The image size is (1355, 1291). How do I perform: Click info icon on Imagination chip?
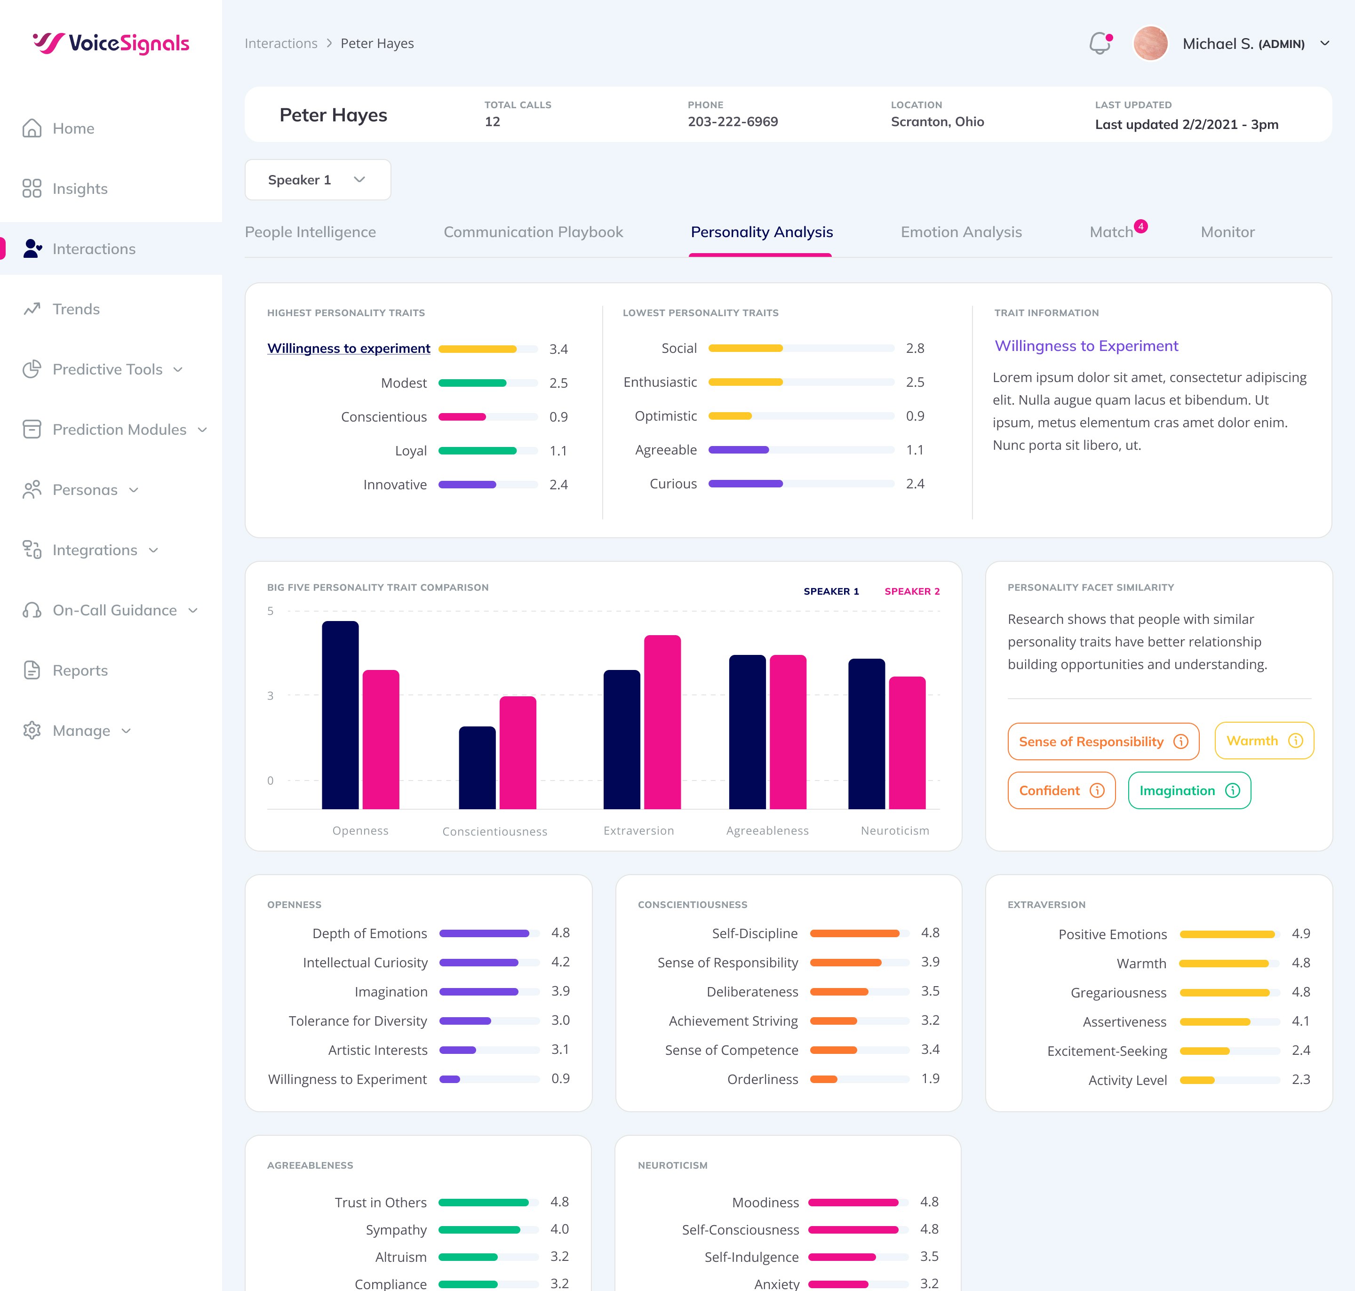click(1233, 791)
